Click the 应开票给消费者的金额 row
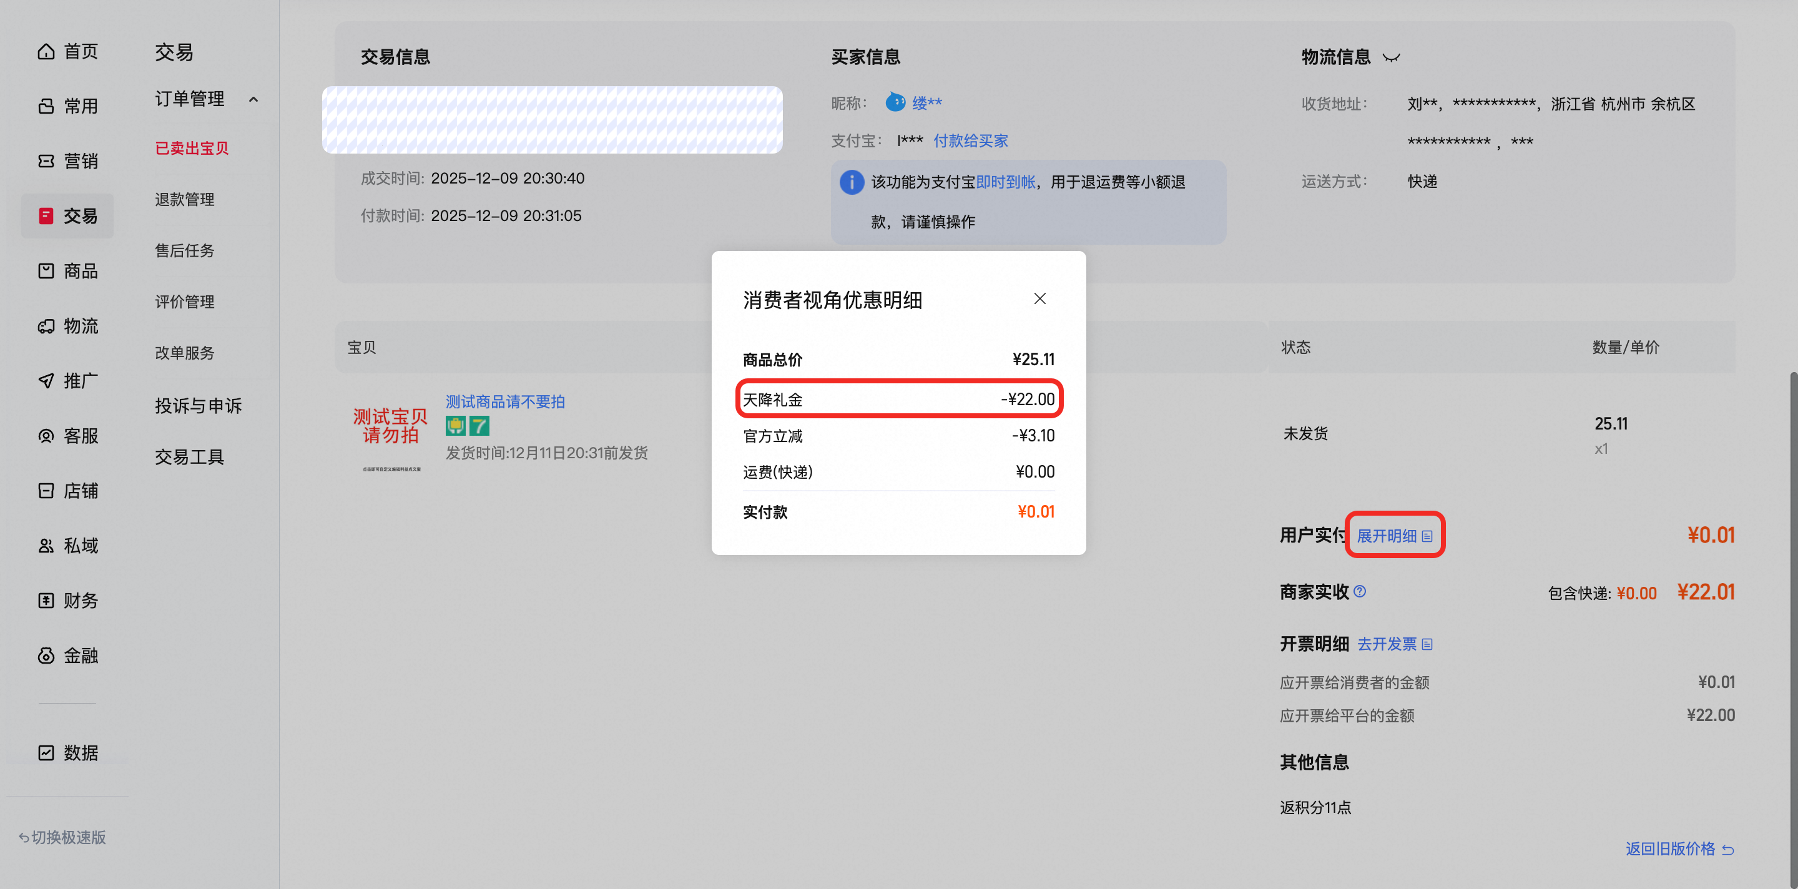Screen dimensions: 1798x889 (1508, 682)
